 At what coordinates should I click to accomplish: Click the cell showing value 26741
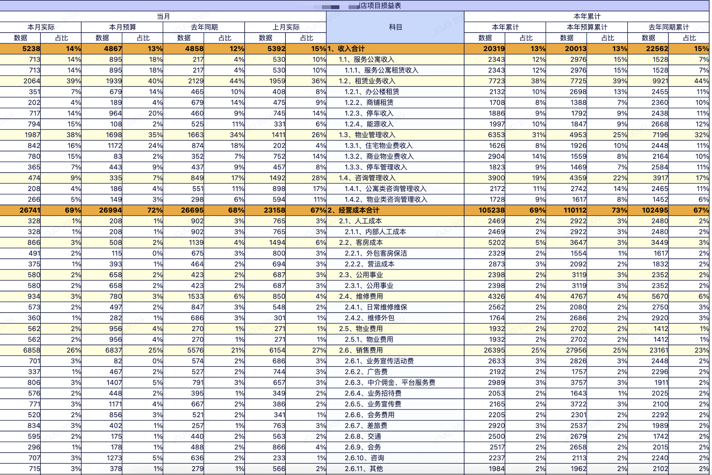(30, 210)
